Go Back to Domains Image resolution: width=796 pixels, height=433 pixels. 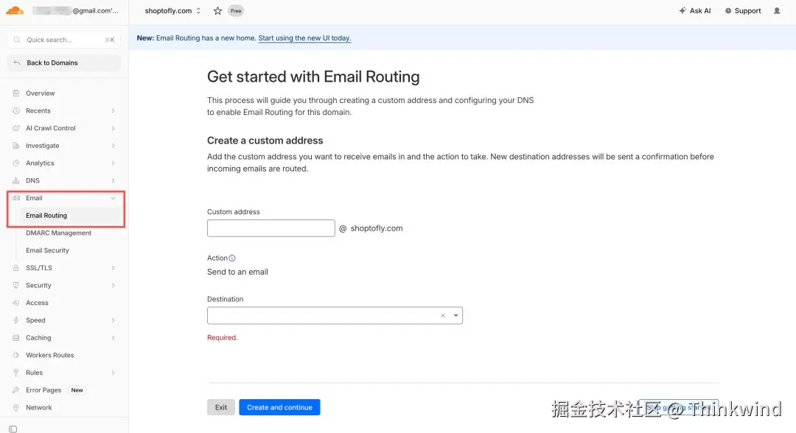[x=64, y=63]
